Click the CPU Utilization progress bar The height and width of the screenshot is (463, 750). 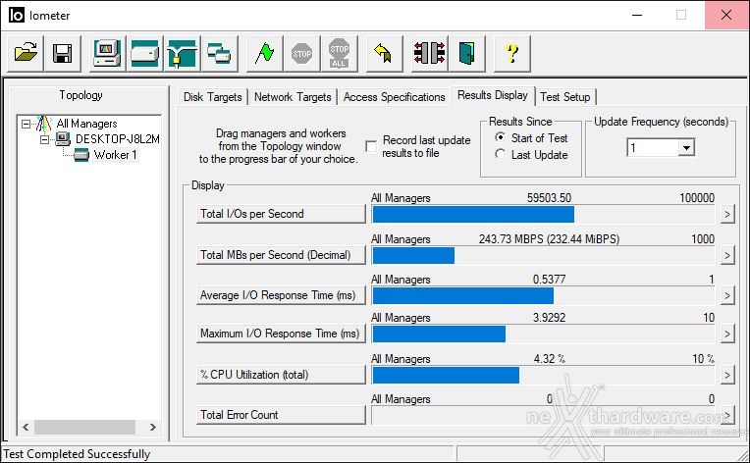544,375
